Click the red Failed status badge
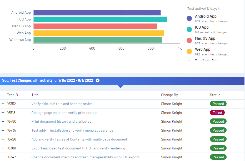The width and height of the screenshot is (245, 161). [217, 113]
